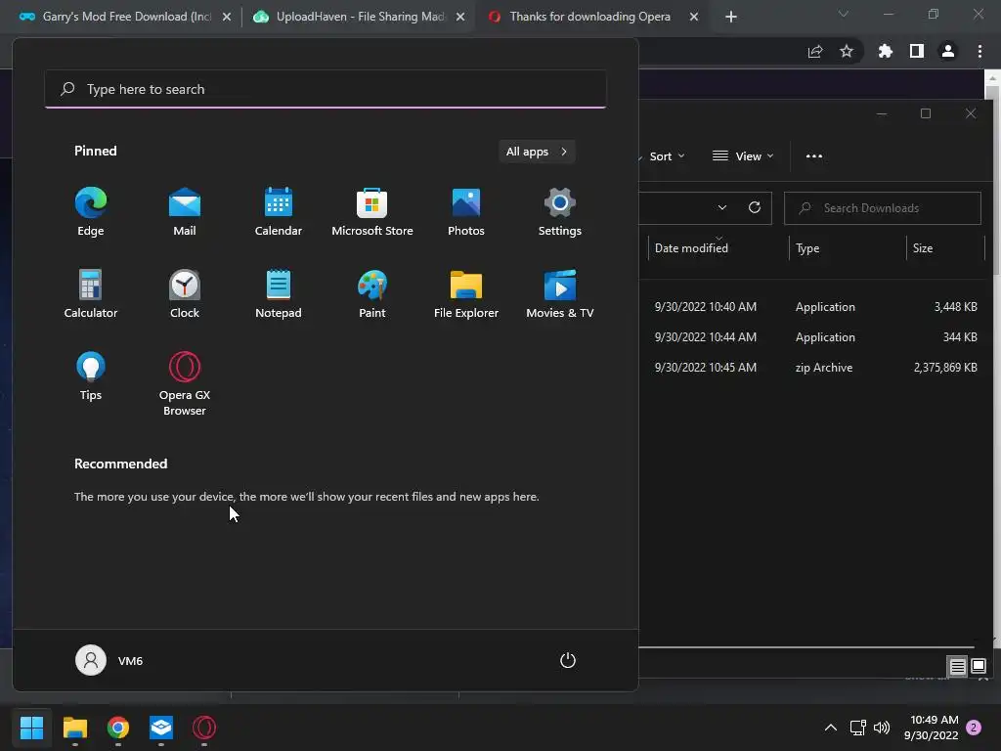Image resolution: width=1001 pixels, height=751 pixels.
Task: Click the Windows Start button on taskbar
Action: coord(31,727)
